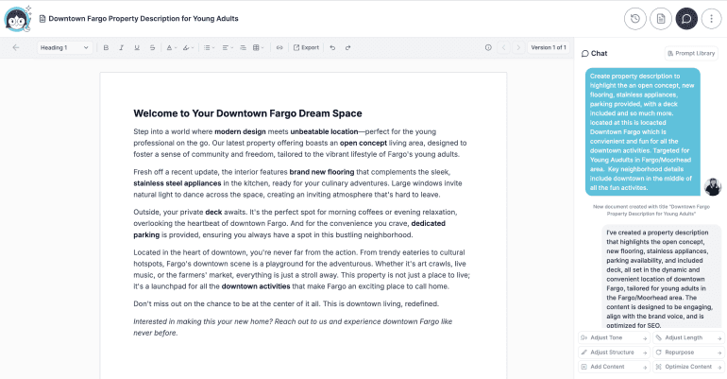Image resolution: width=727 pixels, height=379 pixels.
Task: Insert a link using link icon
Action: (279, 47)
